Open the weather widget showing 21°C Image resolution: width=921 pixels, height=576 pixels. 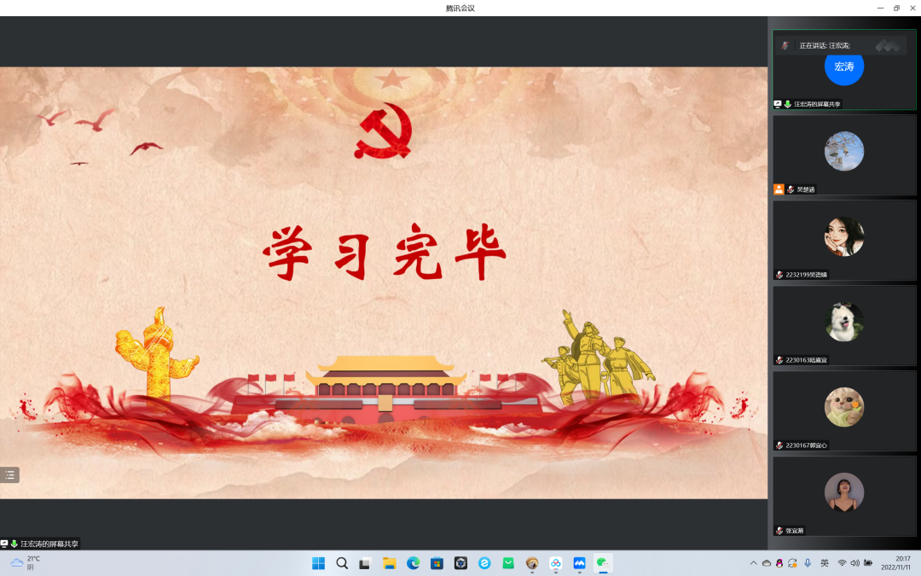tap(26, 563)
